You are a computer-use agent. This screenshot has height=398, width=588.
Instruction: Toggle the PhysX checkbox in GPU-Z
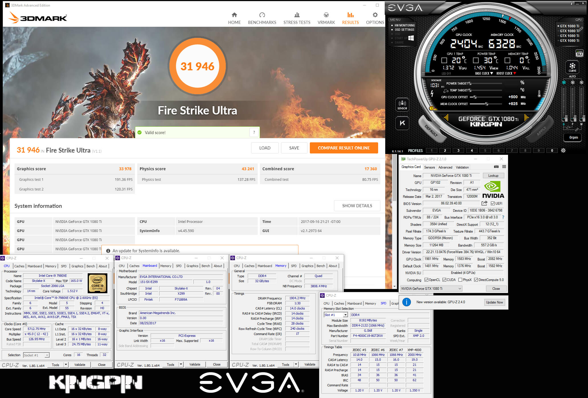click(x=460, y=280)
